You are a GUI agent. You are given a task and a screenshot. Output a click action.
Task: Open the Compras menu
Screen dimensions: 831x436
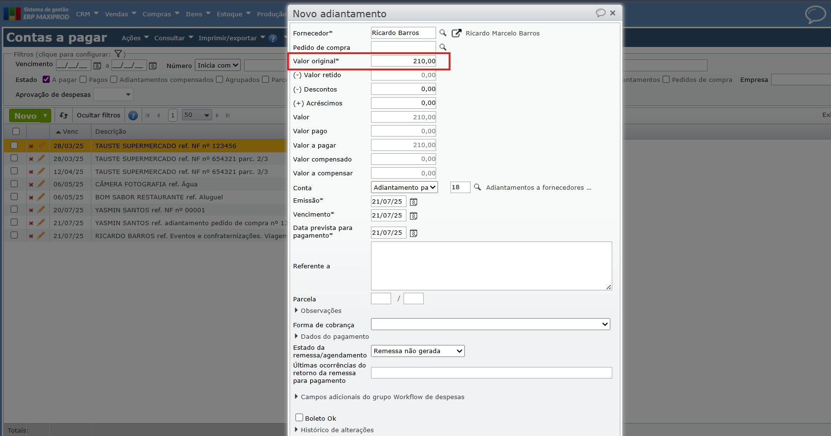(x=161, y=14)
